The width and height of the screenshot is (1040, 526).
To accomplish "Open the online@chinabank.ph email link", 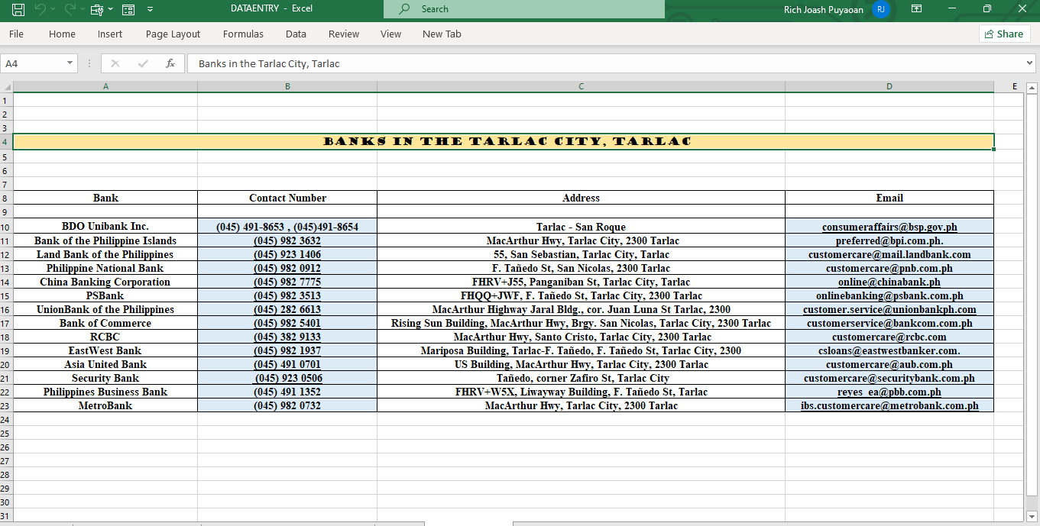I will (889, 282).
